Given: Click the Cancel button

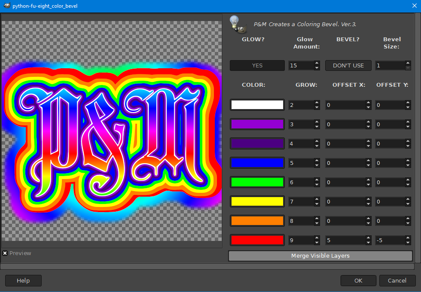Looking at the screenshot, I should tap(397, 281).
